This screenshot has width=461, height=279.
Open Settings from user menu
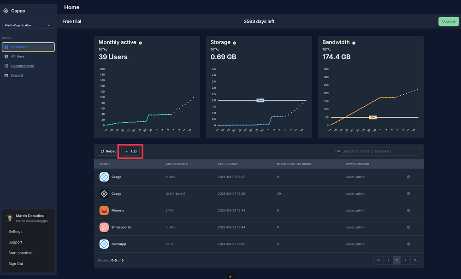[x=15, y=232]
